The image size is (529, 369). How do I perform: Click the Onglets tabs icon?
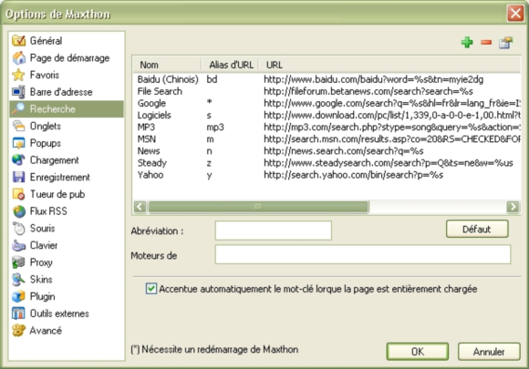pyautogui.click(x=18, y=126)
